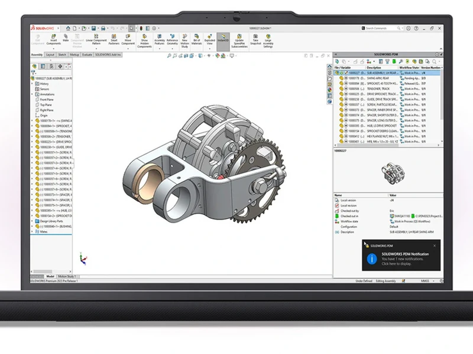Open the SOLIDWORKS Add-Ins tab
This screenshot has height=354, width=473.
tap(108, 55)
